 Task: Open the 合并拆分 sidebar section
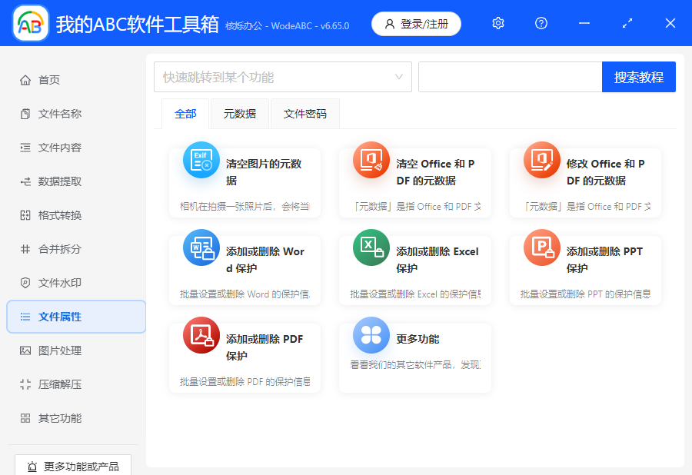(76, 249)
